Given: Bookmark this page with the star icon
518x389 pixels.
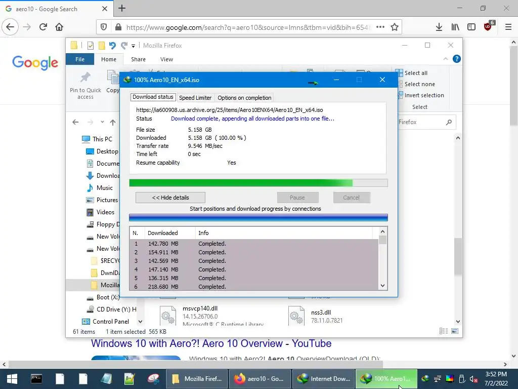Looking at the screenshot, I should pos(395,27).
